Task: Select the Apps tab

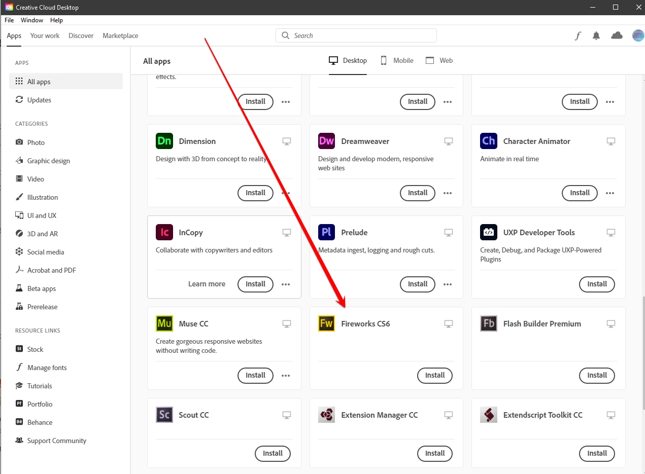Action: click(x=14, y=35)
